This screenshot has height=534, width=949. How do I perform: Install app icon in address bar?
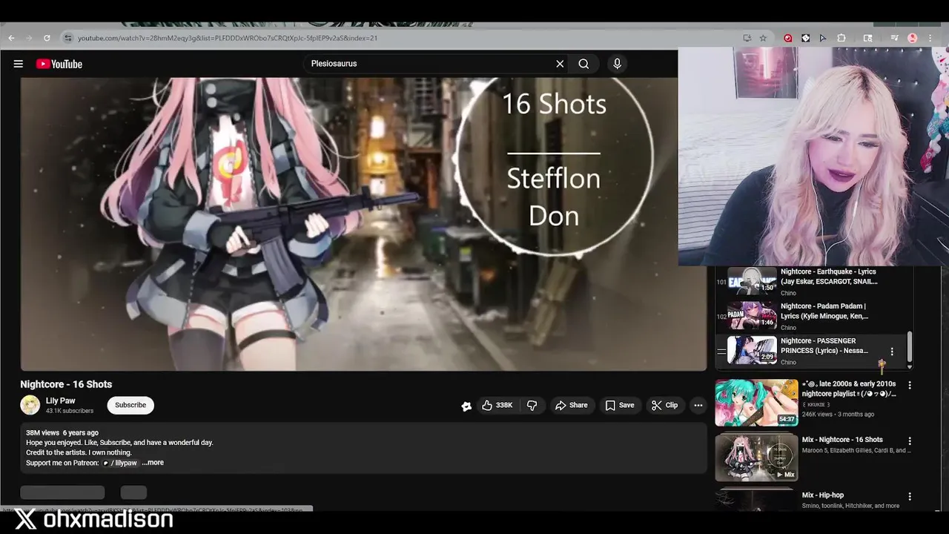point(747,38)
